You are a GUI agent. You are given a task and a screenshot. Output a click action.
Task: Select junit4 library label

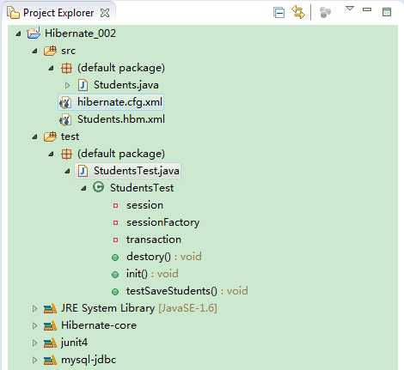(74, 343)
